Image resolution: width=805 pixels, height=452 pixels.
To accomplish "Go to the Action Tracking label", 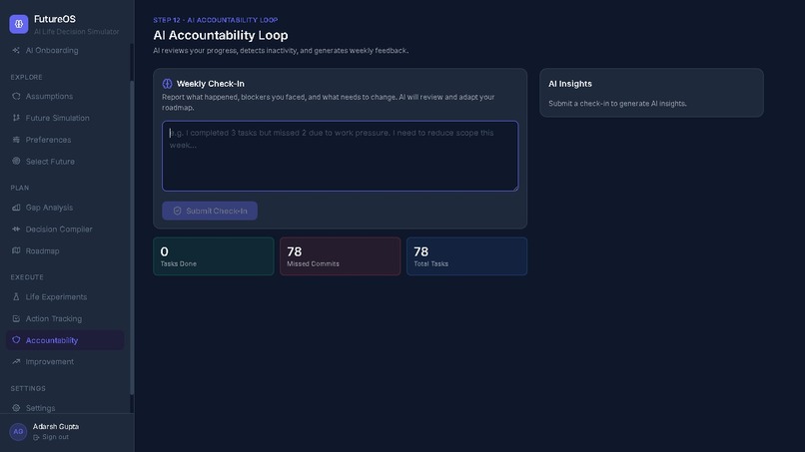I will pos(53,318).
